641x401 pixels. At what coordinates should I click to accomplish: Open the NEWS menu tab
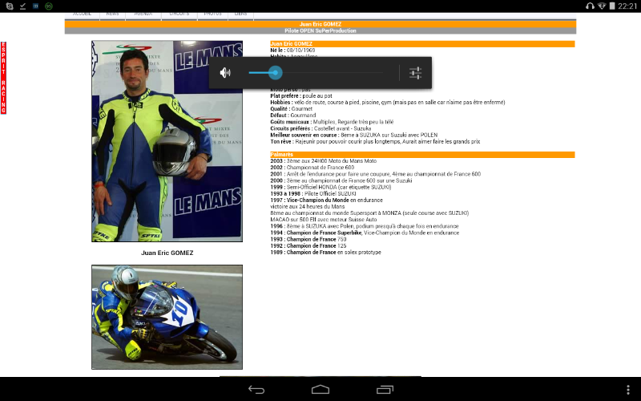112,14
